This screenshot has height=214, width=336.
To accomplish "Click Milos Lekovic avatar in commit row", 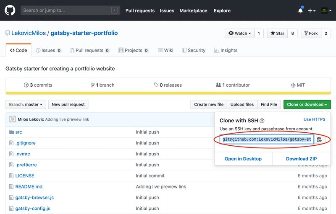I will pos(13,119).
